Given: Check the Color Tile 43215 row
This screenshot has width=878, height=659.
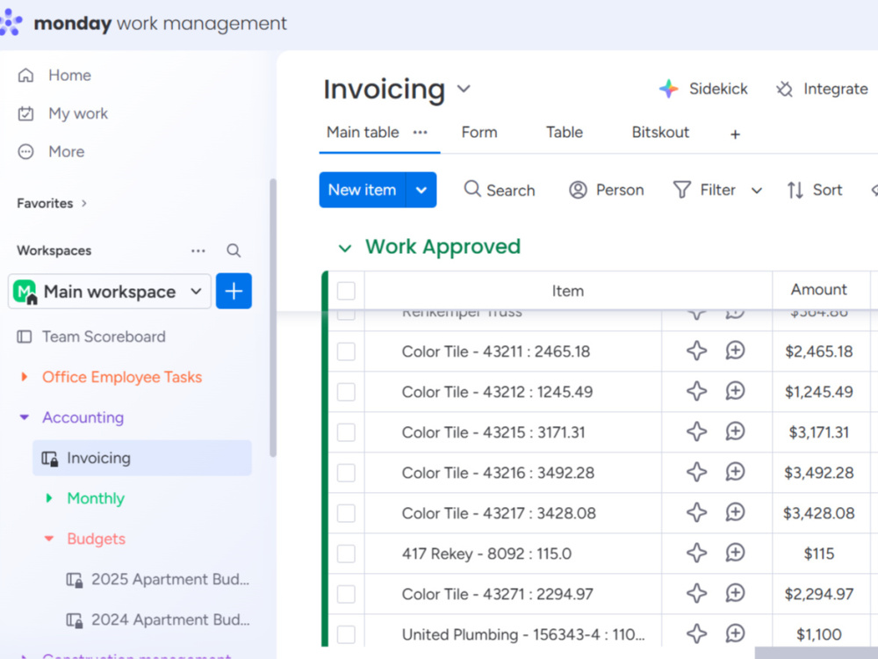Looking at the screenshot, I should click(x=346, y=432).
